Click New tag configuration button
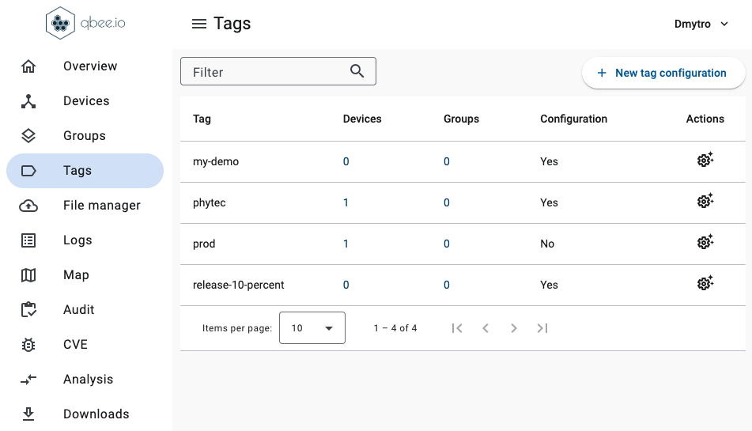This screenshot has width=752, height=431. coord(663,73)
